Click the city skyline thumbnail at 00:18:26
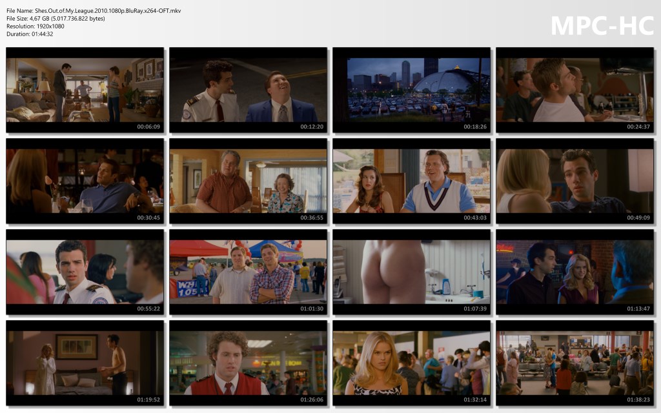This screenshot has height=413, width=661. tap(411, 90)
